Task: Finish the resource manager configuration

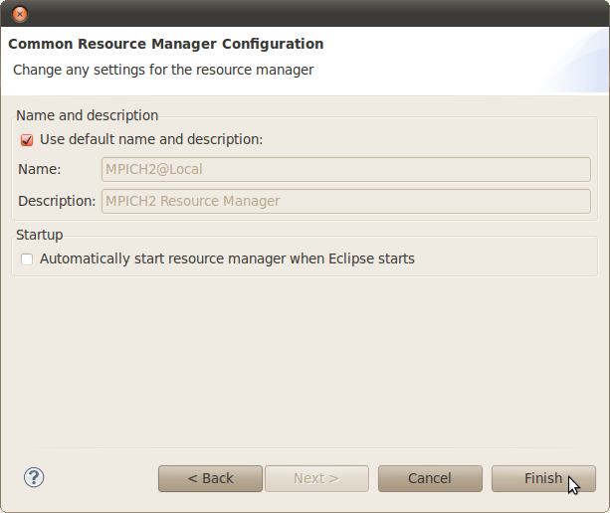Action: [544, 479]
